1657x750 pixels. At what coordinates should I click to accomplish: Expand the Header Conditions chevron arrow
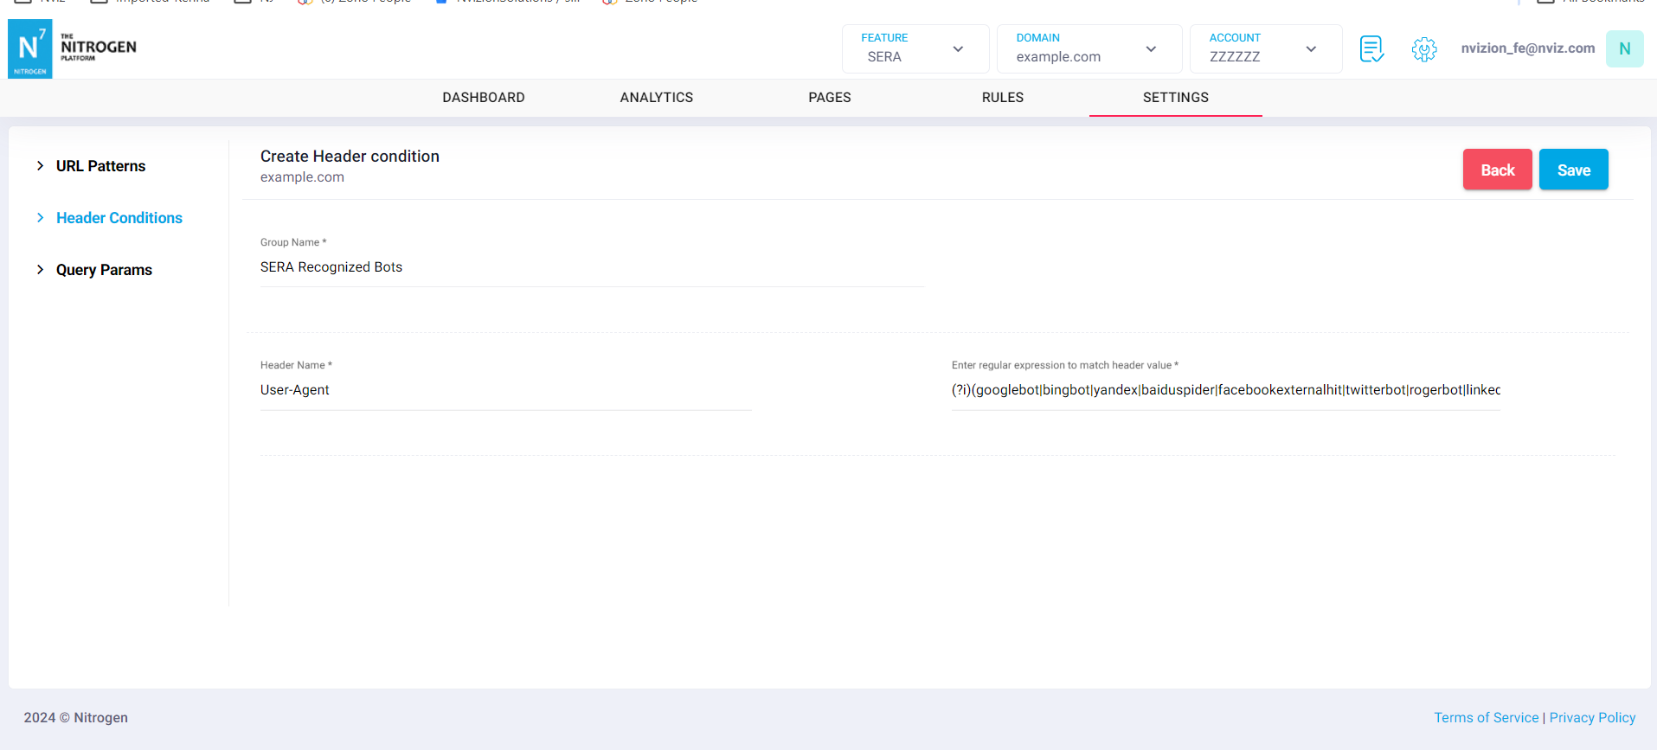(40, 218)
